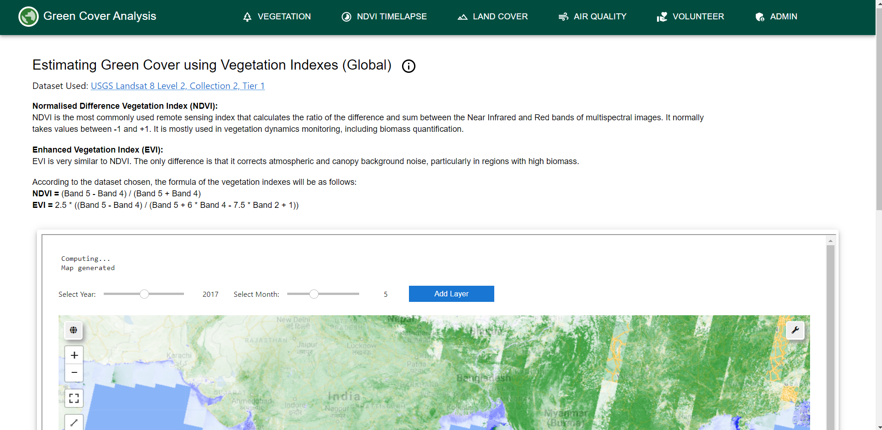Follow the USGS Landsat 8 dataset link

coord(178,86)
